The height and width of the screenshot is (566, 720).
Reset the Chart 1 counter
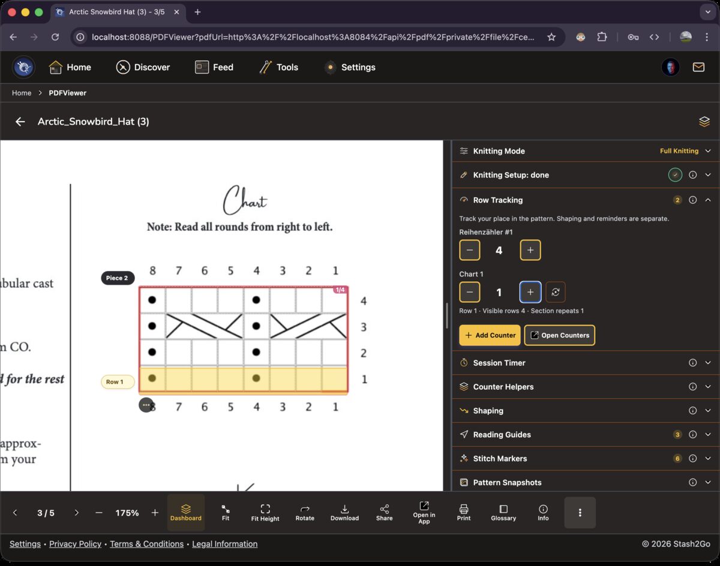(x=556, y=292)
